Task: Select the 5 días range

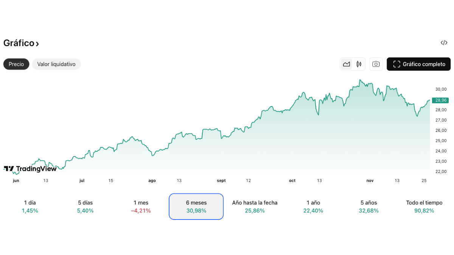Action: point(85,207)
